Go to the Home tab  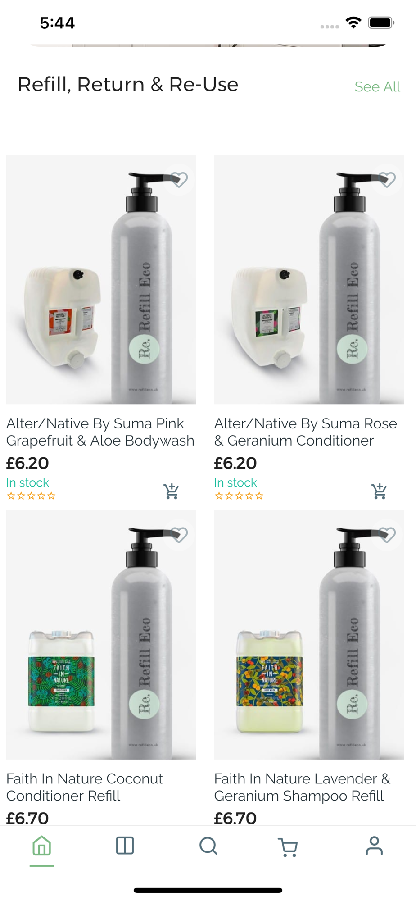tap(42, 846)
